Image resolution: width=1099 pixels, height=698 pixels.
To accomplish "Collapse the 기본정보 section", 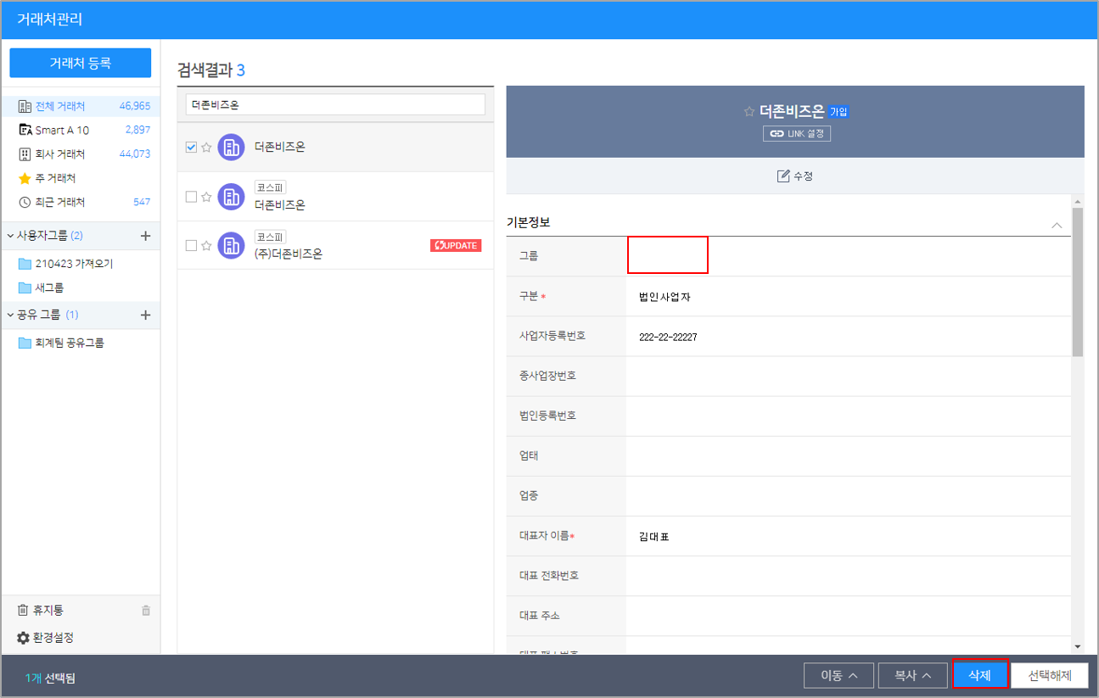I will click(x=1057, y=226).
